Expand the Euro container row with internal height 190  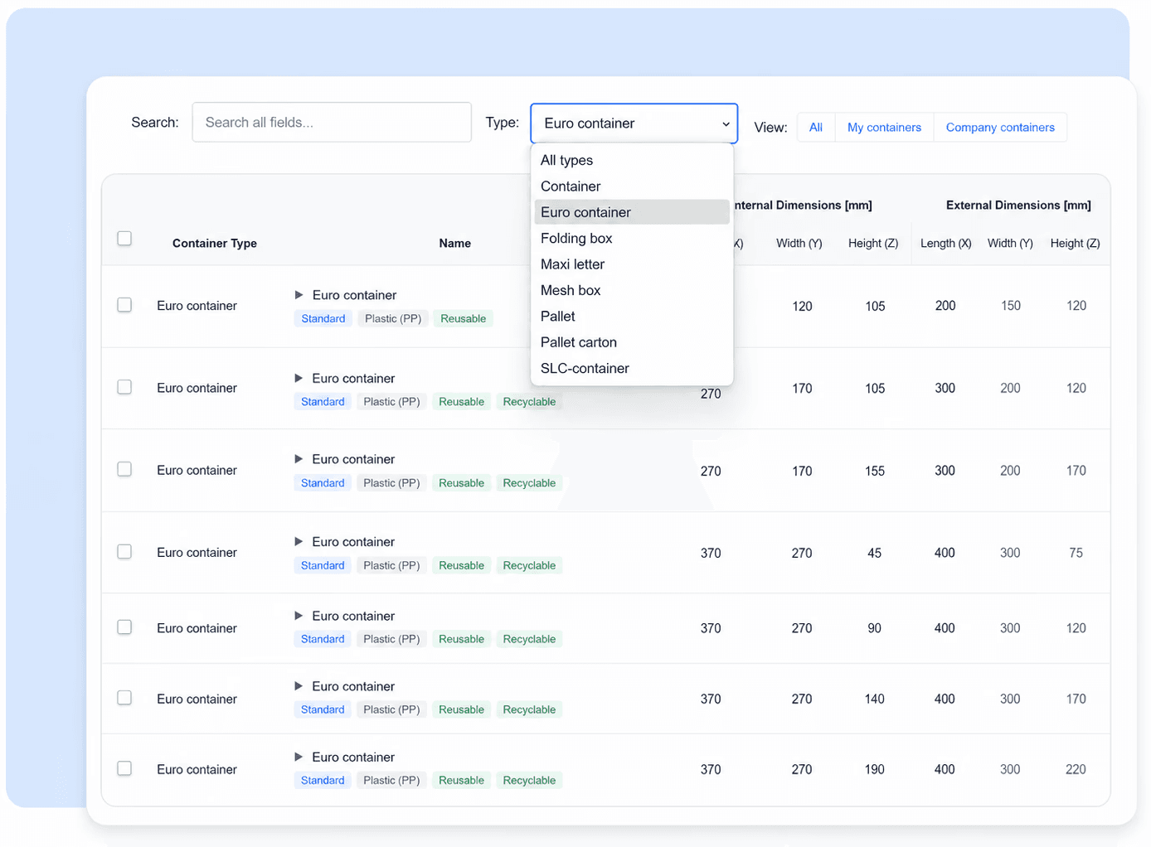[299, 757]
